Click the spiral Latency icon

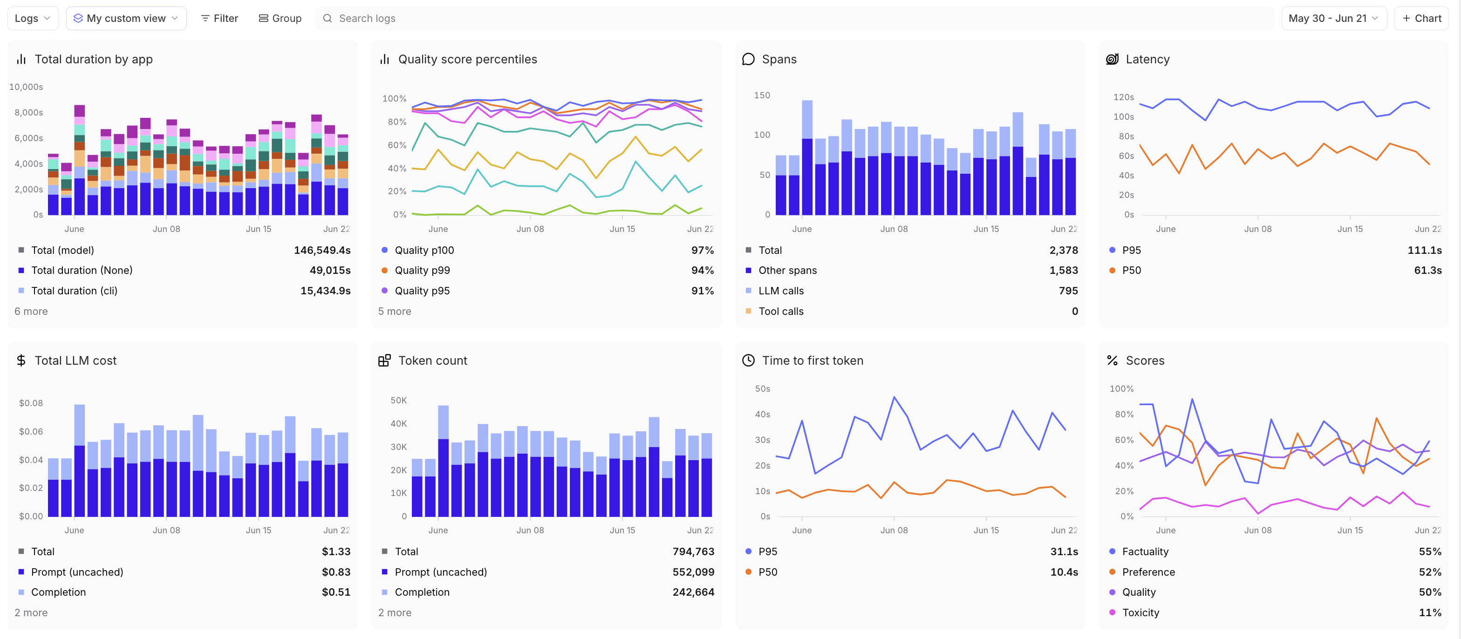point(1112,59)
